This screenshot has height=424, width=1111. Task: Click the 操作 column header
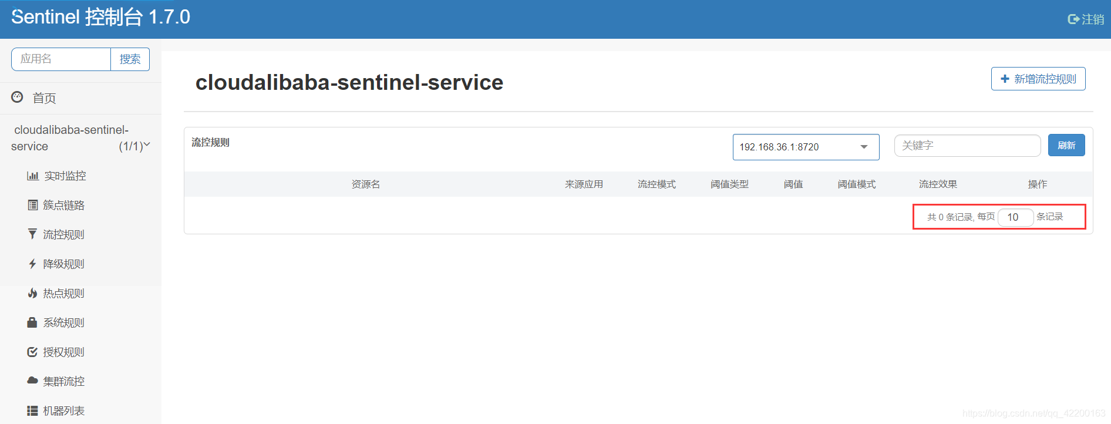pos(1038,184)
